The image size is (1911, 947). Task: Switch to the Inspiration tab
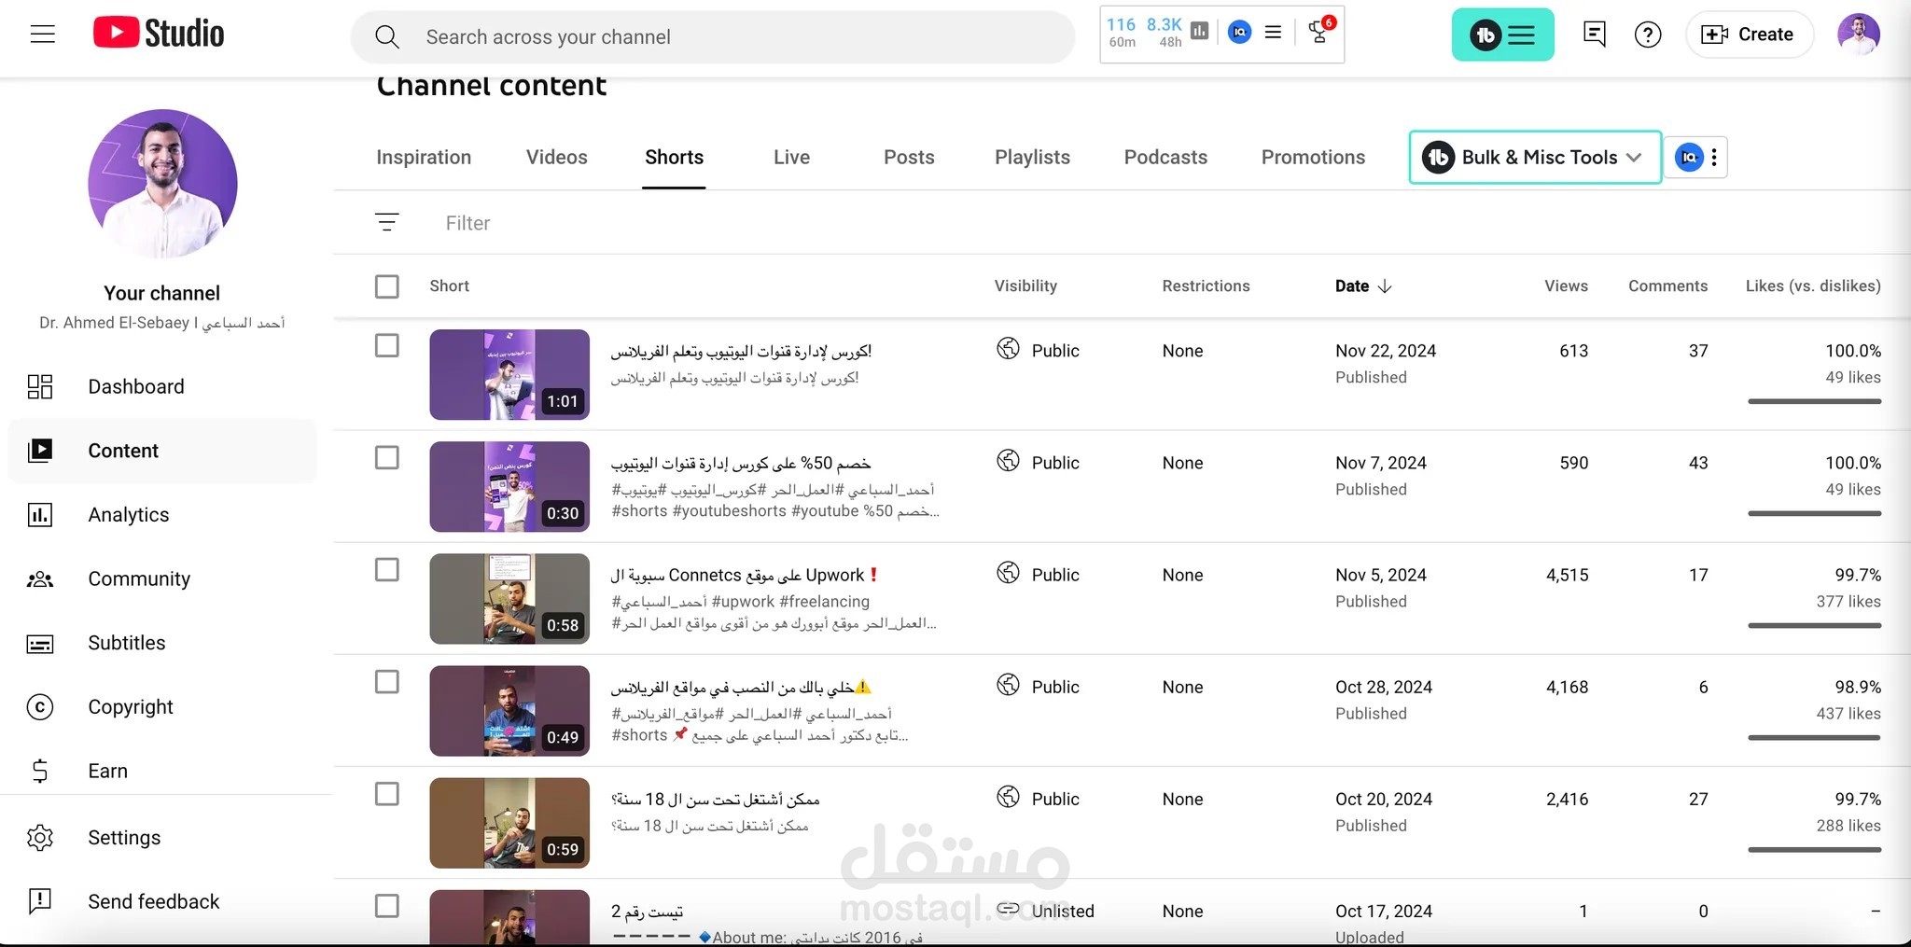[x=424, y=157]
